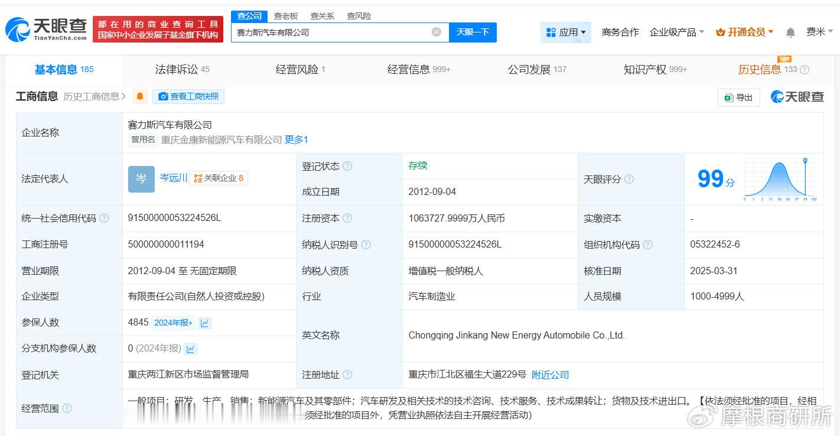Open the 公司发展 tab

pos(537,70)
